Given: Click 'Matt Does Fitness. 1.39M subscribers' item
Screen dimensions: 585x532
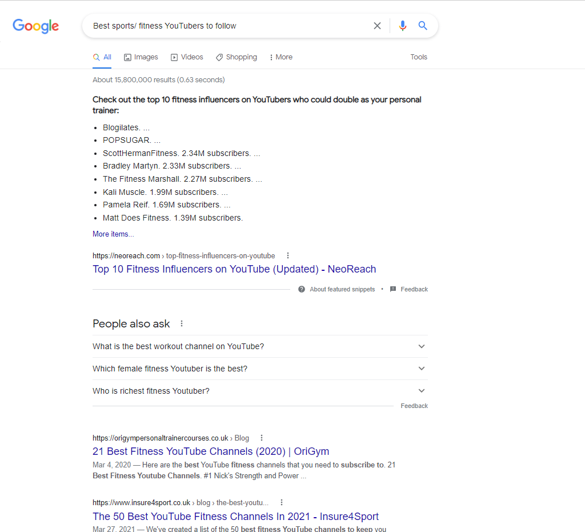Looking at the screenshot, I should 173,218.
